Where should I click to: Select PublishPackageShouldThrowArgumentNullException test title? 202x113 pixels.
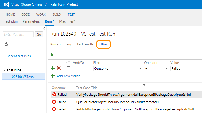pos(135,109)
